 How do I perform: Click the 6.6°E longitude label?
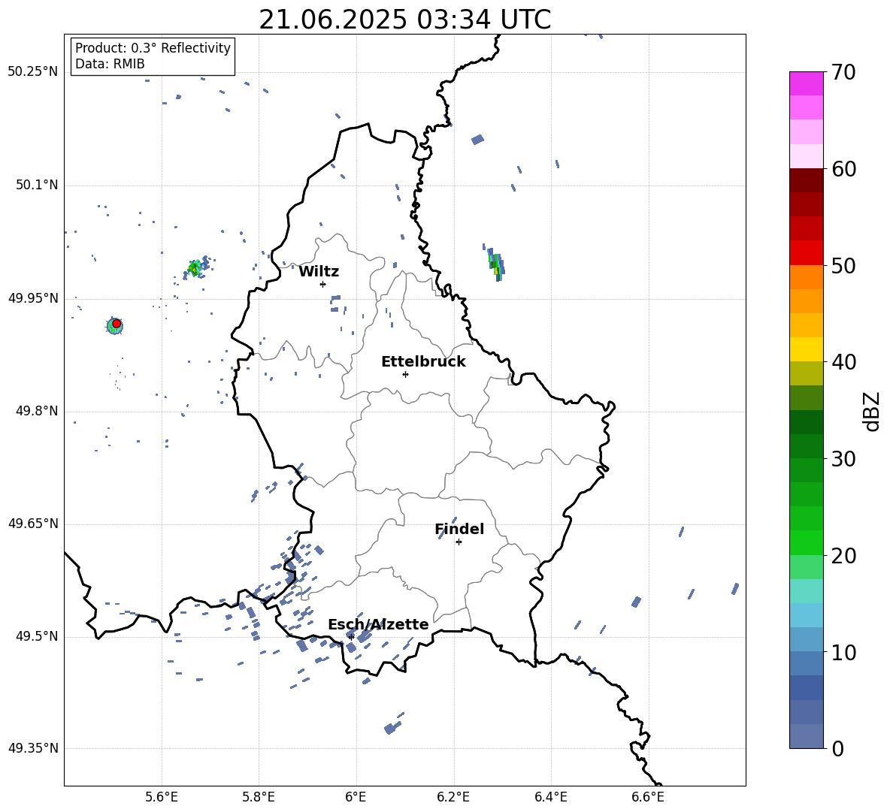click(x=648, y=797)
